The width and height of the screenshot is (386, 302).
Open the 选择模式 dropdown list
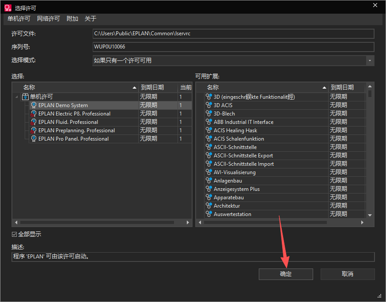(369, 60)
